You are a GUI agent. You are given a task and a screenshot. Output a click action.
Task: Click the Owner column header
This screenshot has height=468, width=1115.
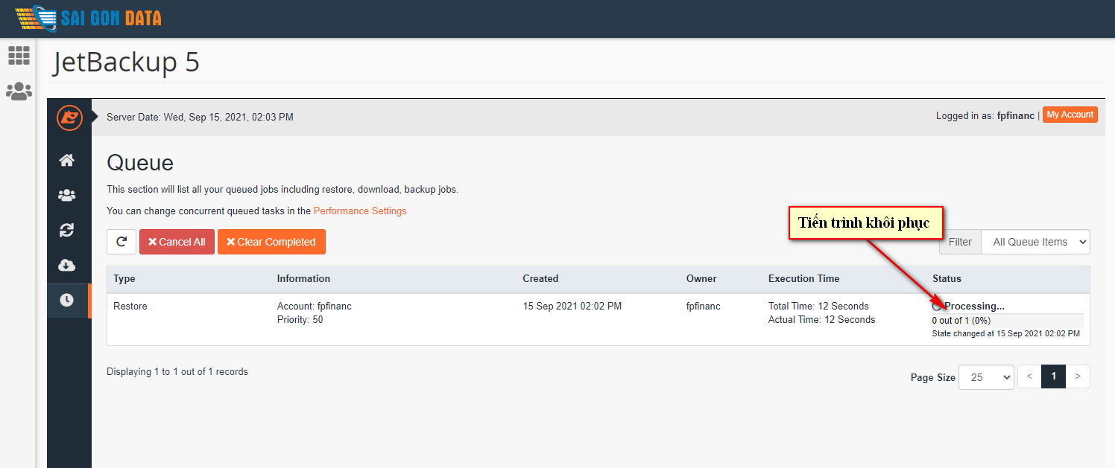(701, 278)
